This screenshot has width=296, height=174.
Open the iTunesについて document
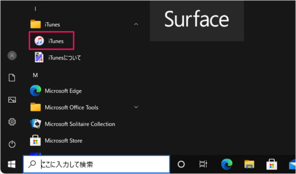point(58,57)
